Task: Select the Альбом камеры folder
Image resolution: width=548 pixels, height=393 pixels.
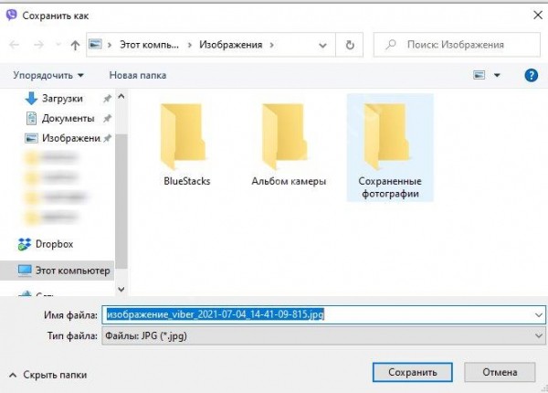Action: pos(289,144)
